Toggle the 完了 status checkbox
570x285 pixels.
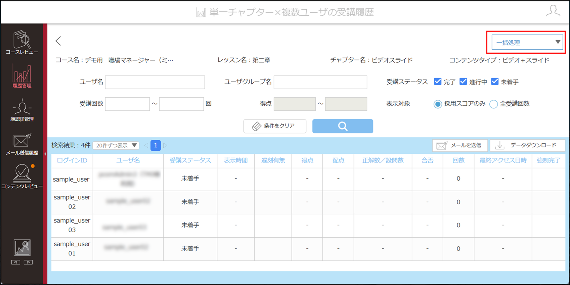coord(438,82)
